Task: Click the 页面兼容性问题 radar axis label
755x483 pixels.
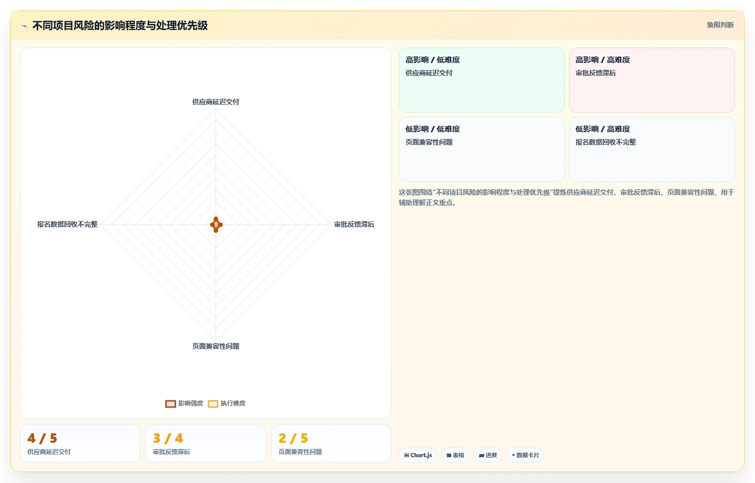Action: pos(216,346)
